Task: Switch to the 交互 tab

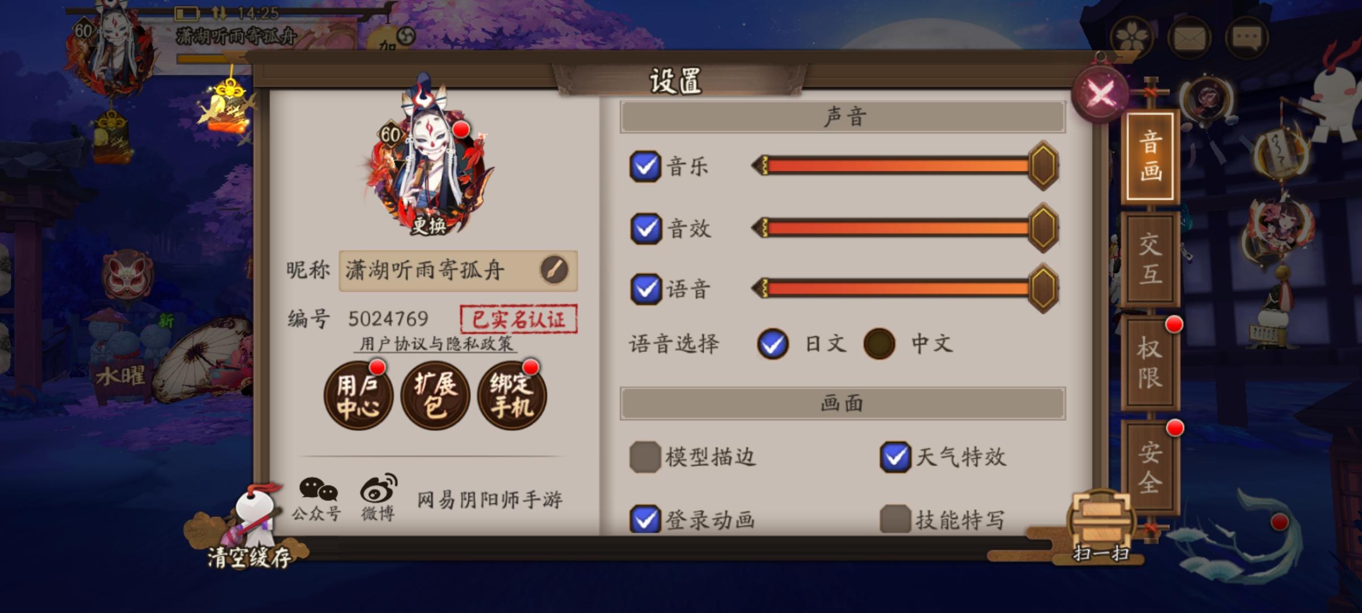Action: 1150,259
